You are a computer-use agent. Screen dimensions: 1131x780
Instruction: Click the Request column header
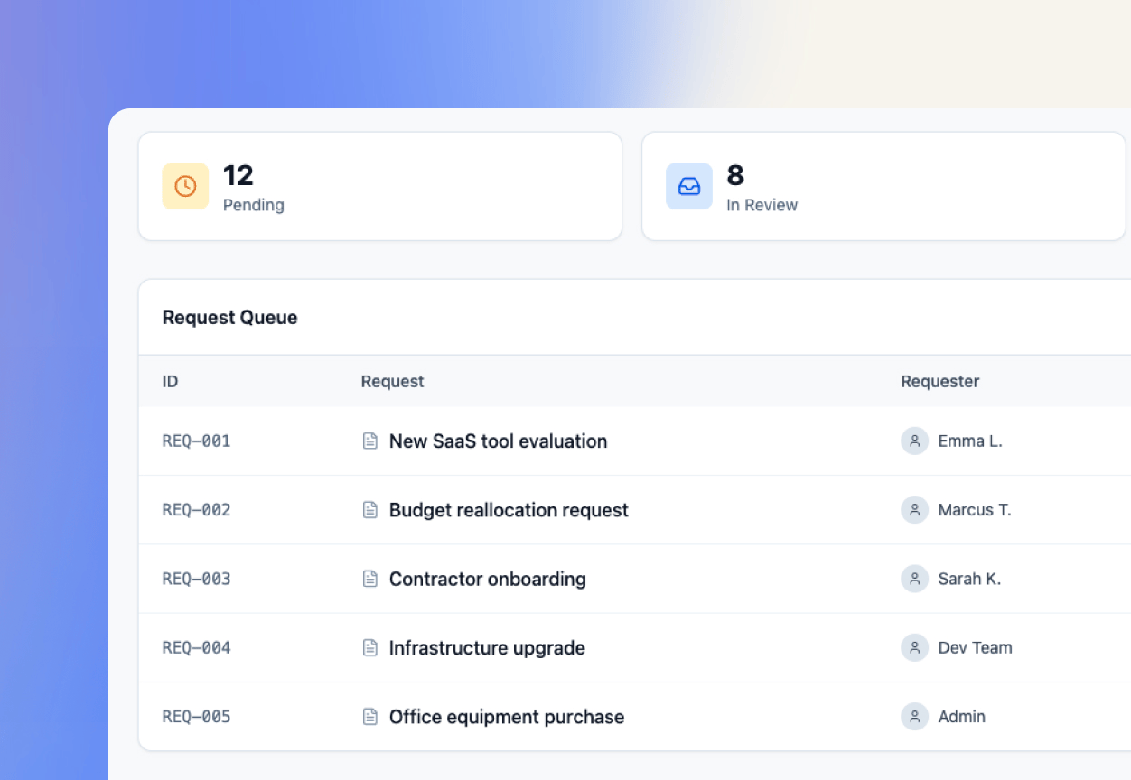pyautogui.click(x=392, y=381)
